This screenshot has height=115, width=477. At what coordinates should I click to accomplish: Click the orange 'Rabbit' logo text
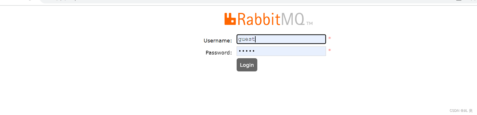pyautogui.click(x=259, y=19)
